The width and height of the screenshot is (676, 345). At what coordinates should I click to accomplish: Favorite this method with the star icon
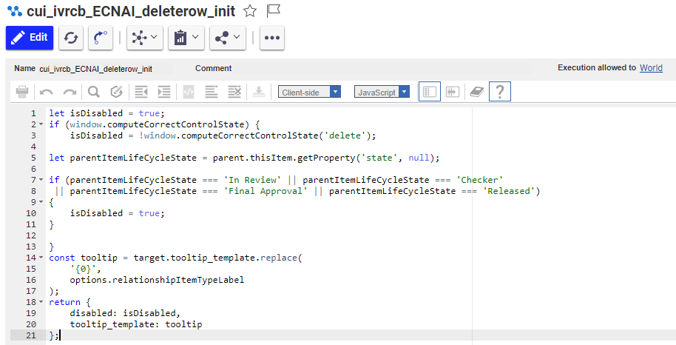click(x=250, y=10)
